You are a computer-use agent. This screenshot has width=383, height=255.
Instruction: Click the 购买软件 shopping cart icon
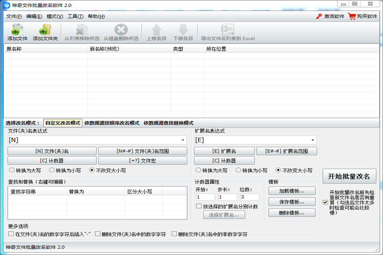coord(352,16)
